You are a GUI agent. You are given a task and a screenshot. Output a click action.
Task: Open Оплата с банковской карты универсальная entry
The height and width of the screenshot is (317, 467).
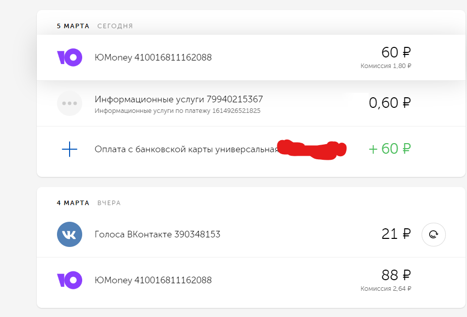pos(186,149)
